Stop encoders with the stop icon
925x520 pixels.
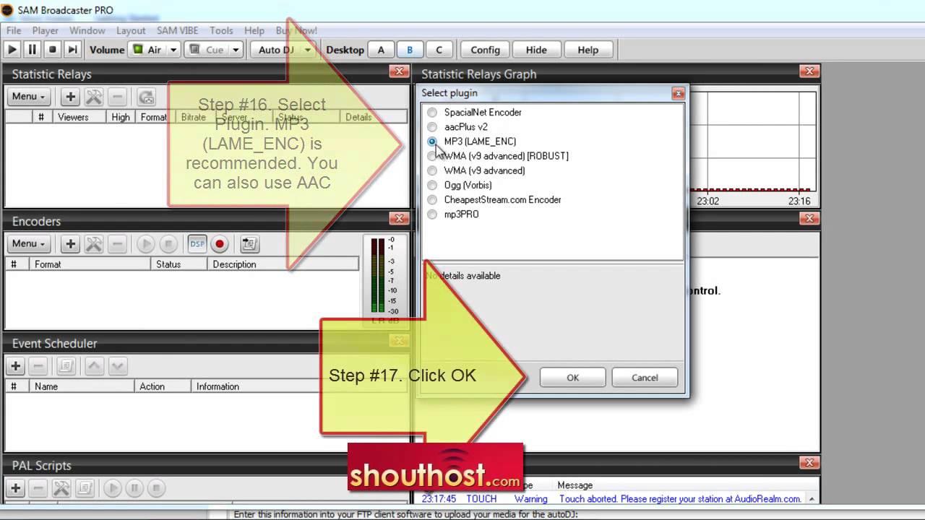(168, 243)
